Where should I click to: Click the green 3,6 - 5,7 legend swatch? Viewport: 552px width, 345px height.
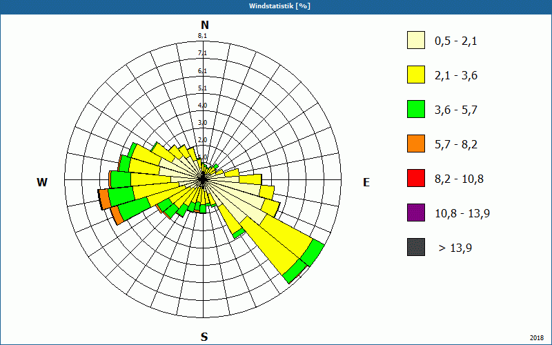pos(416,109)
